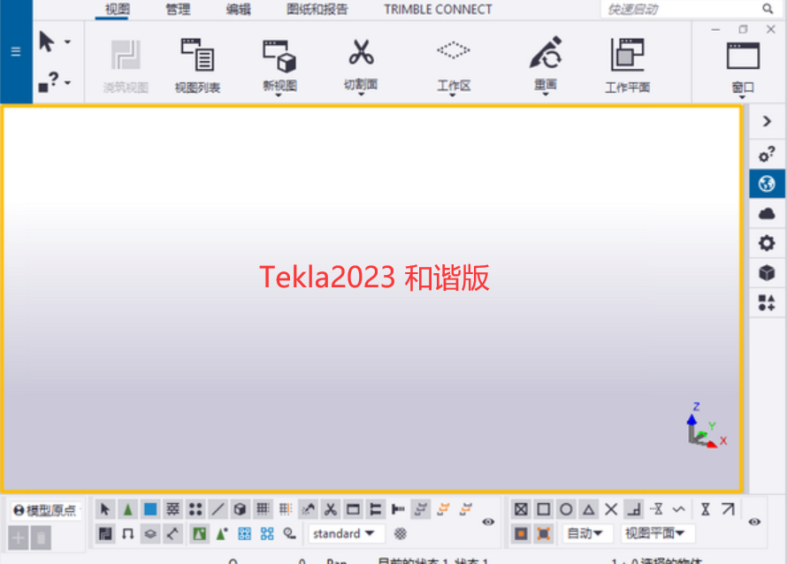Click the green cone with dot switch
The height and width of the screenshot is (564, 787).
pyautogui.click(x=222, y=533)
